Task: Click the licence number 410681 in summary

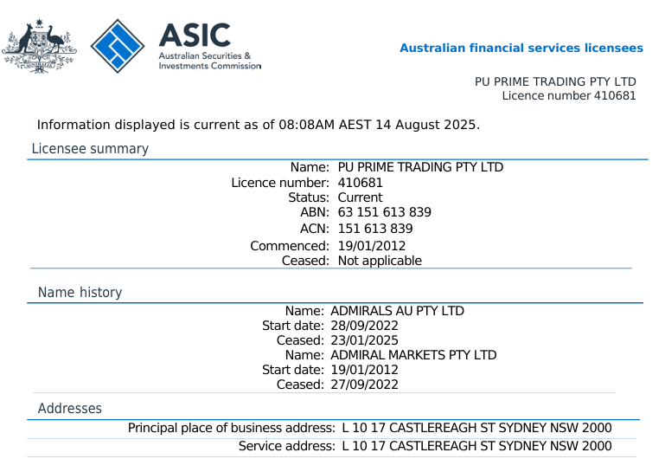Action: 360,183
